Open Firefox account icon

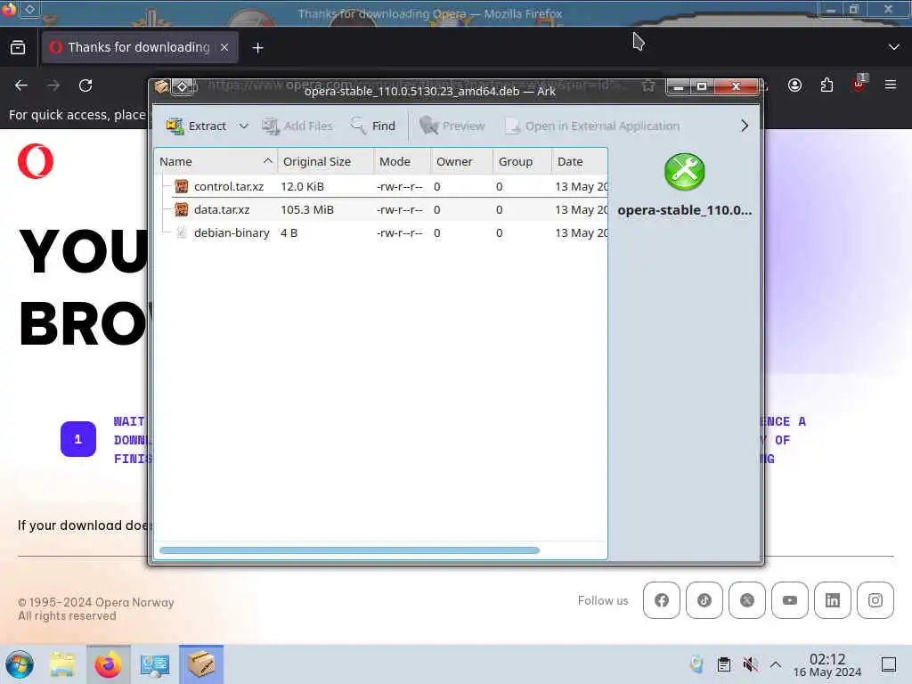(x=794, y=85)
